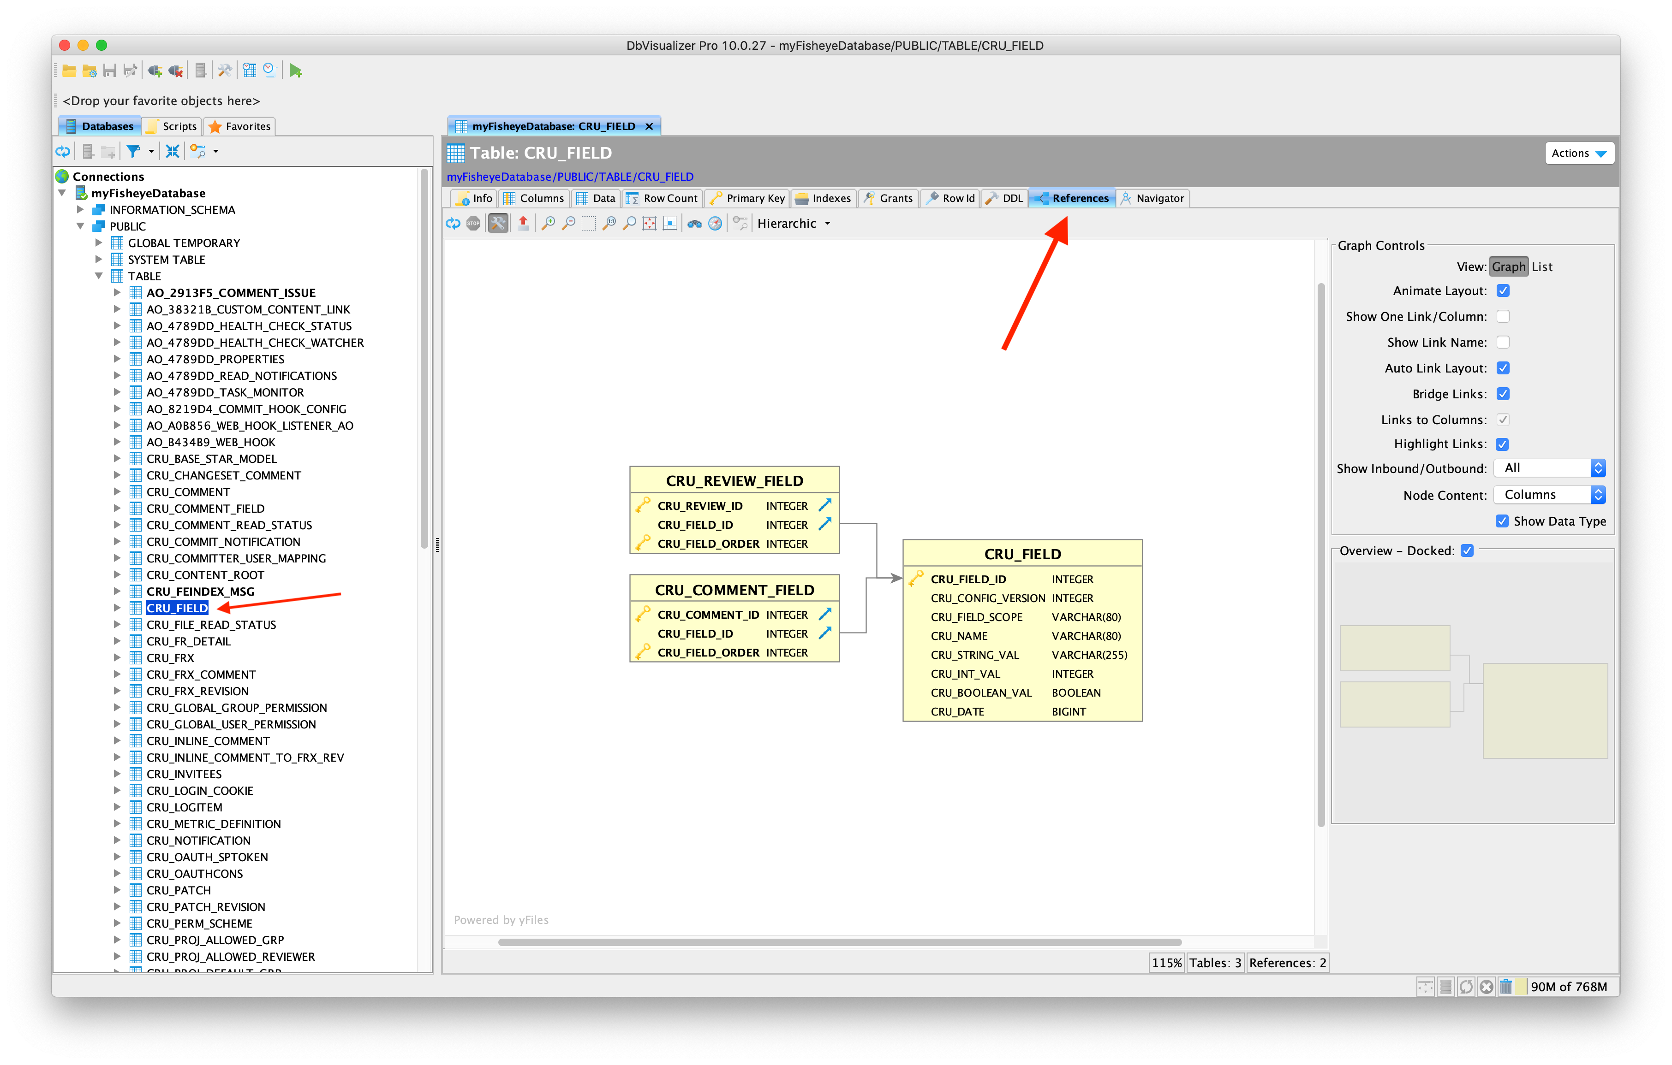This screenshot has height=1065, width=1672.
Task: Click the fit-to-window graph icon
Action: tap(649, 224)
